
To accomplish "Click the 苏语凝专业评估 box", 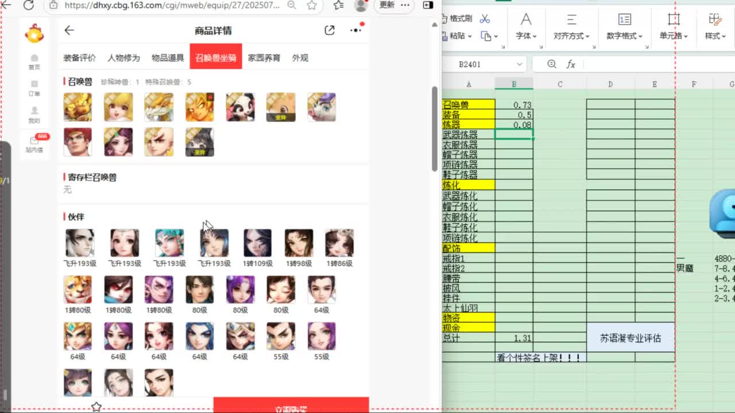I will click(x=630, y=338).
